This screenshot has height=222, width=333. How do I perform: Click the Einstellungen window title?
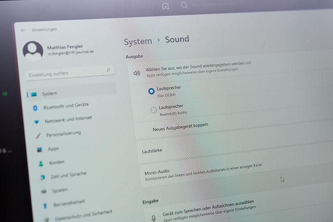(45, 30)
